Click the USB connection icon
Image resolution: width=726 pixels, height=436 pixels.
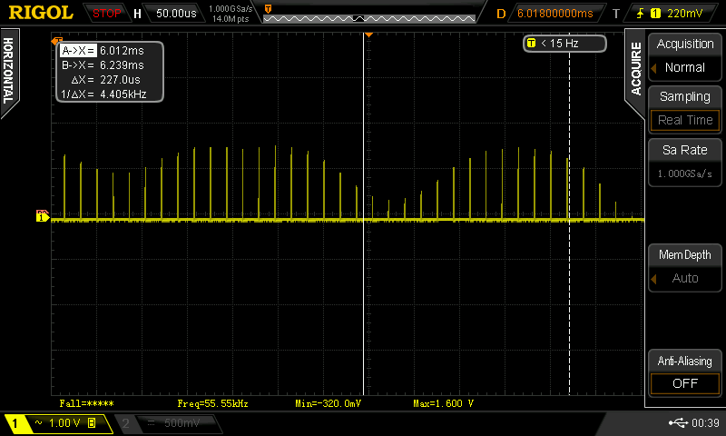point(678,422)
